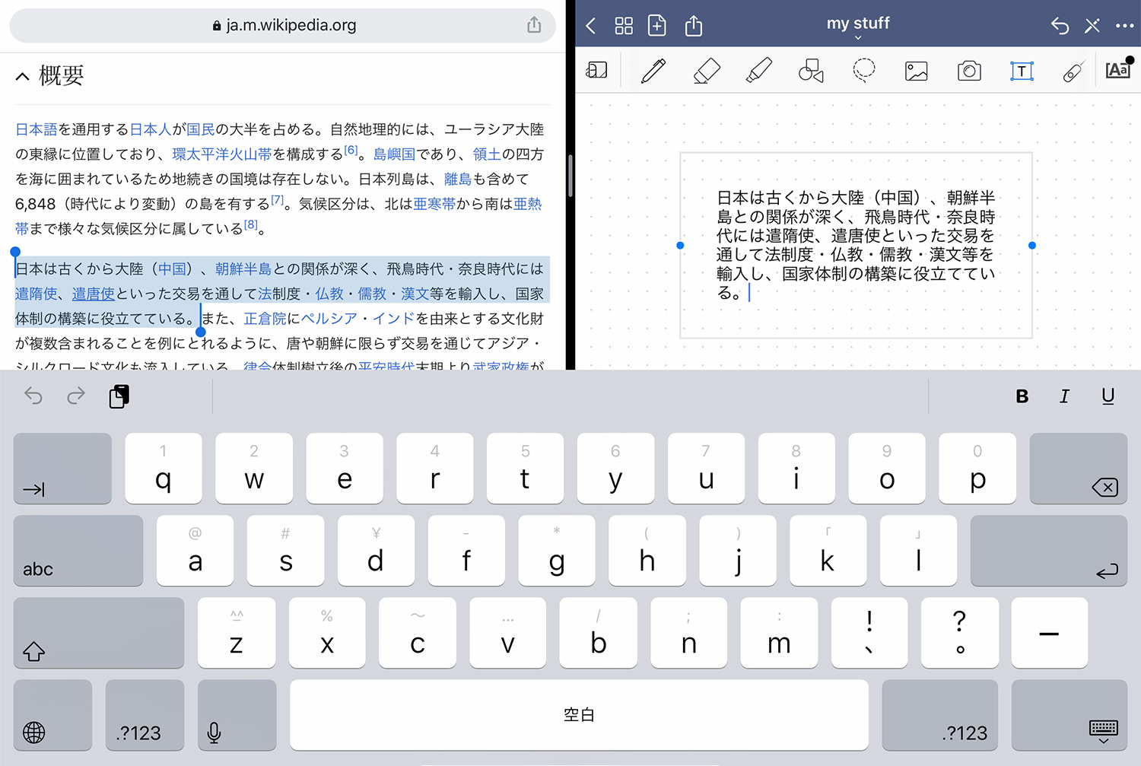
Task: Tap the selection end handle in Wikipedia
Action: tap(200, 332)
